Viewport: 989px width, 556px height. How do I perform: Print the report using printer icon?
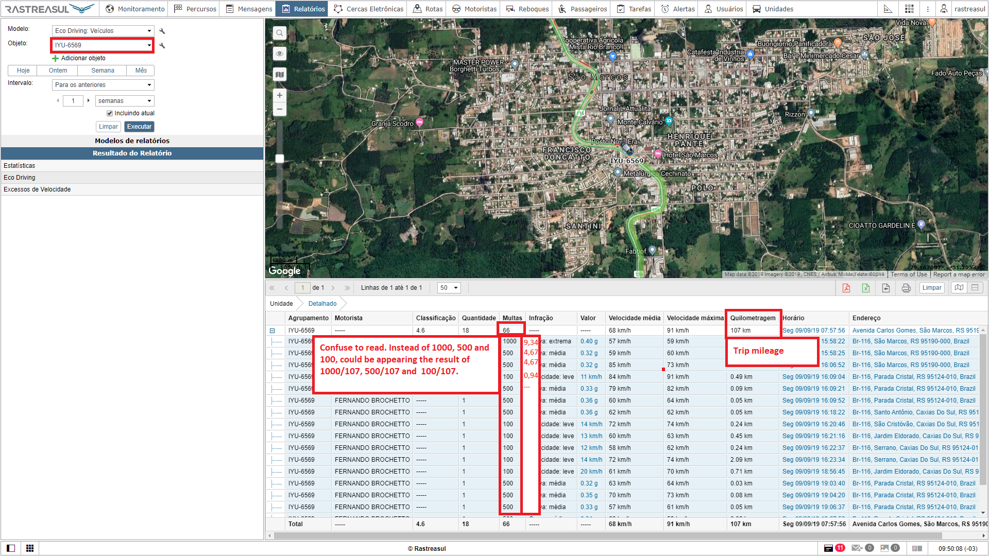(906, 288)
